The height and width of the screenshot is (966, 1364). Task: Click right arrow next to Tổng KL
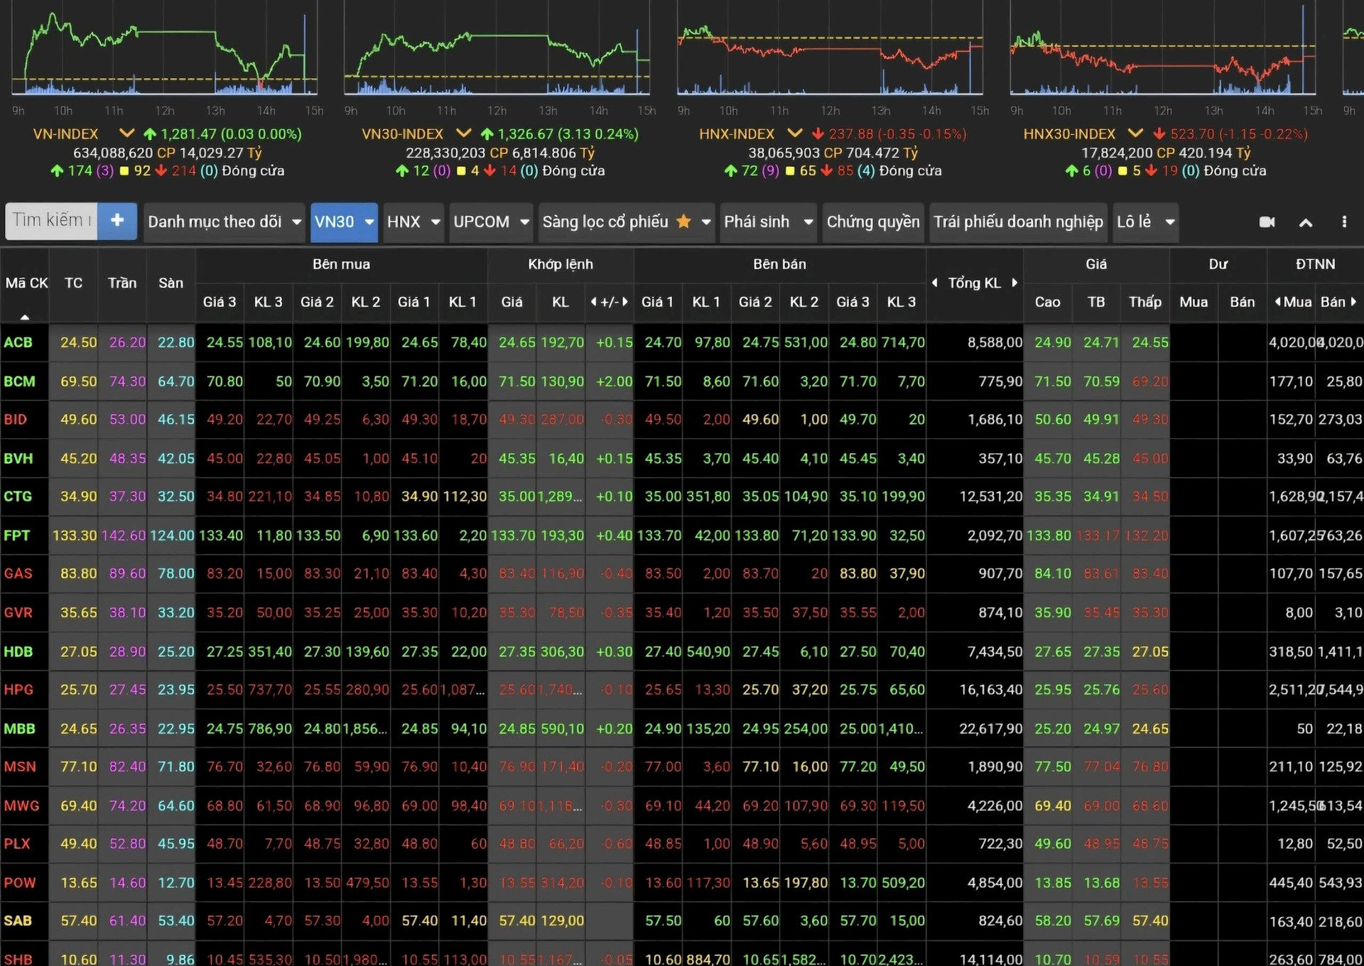[1014, 283]
